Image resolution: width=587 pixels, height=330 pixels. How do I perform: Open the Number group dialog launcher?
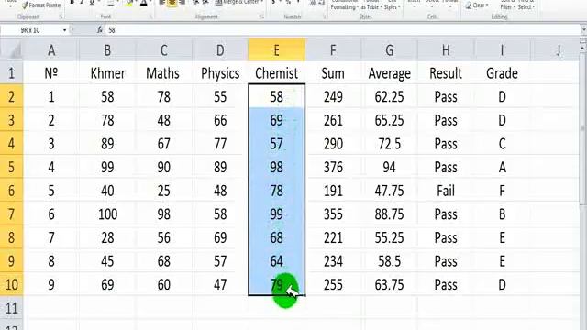324,16
